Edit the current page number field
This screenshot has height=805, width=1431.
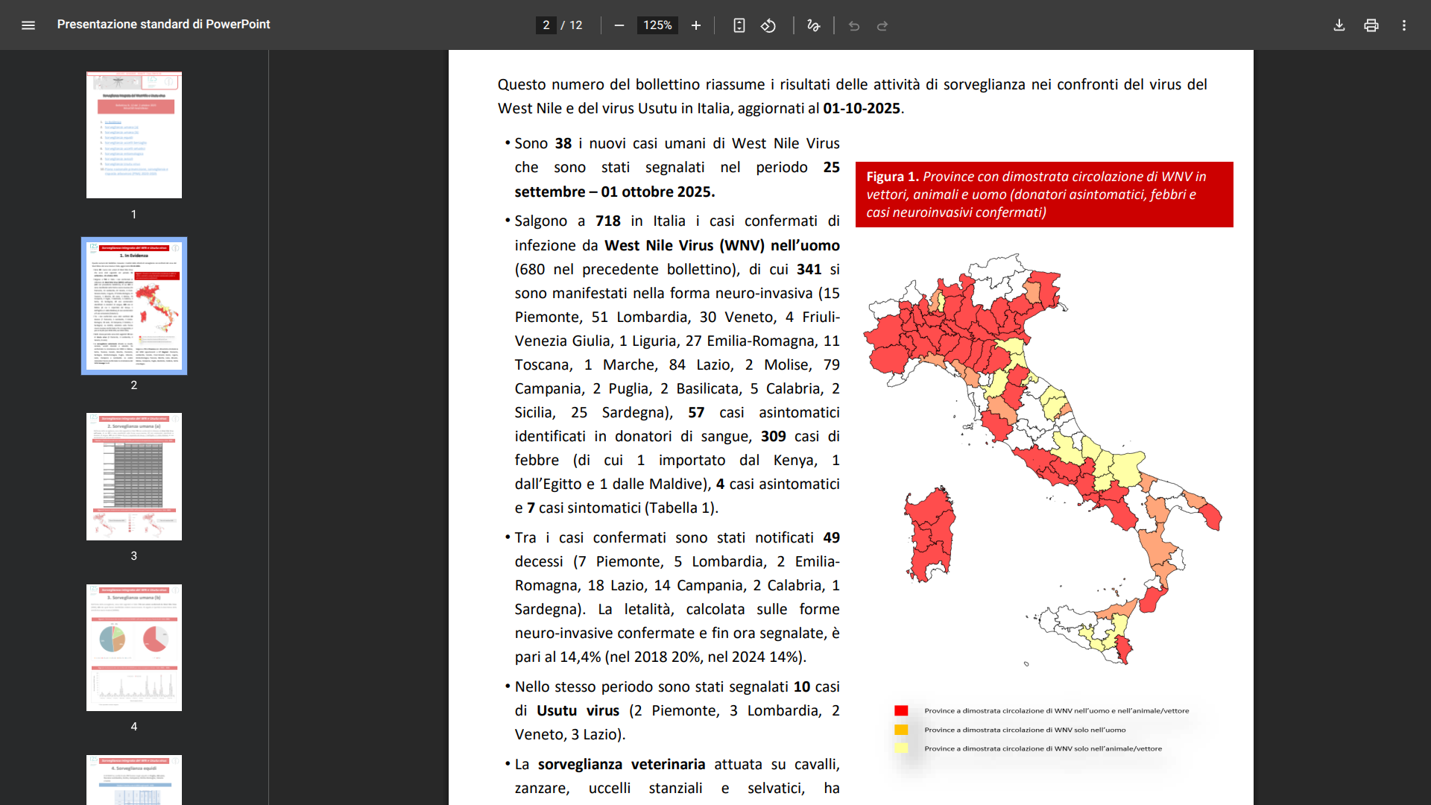[x=546, y=25]
